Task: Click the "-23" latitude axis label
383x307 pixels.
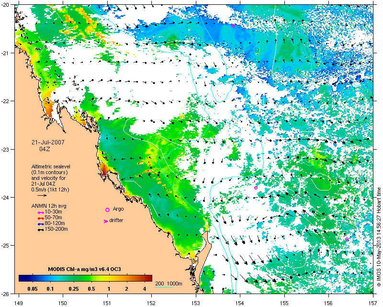Action: 5,149
